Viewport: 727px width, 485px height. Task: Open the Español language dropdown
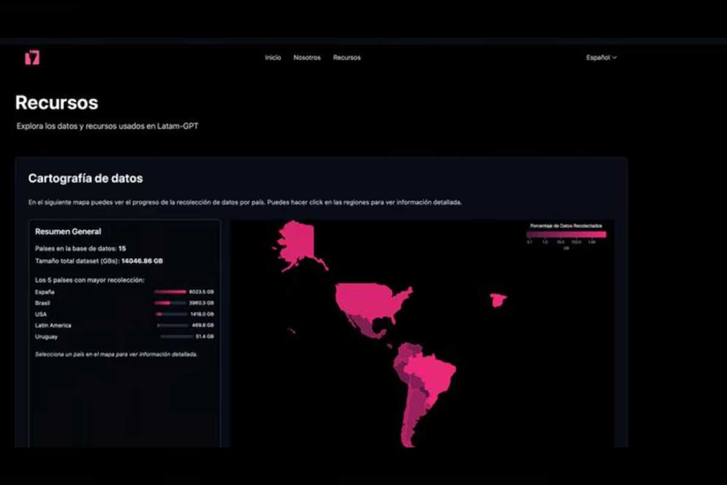[601, 58]
